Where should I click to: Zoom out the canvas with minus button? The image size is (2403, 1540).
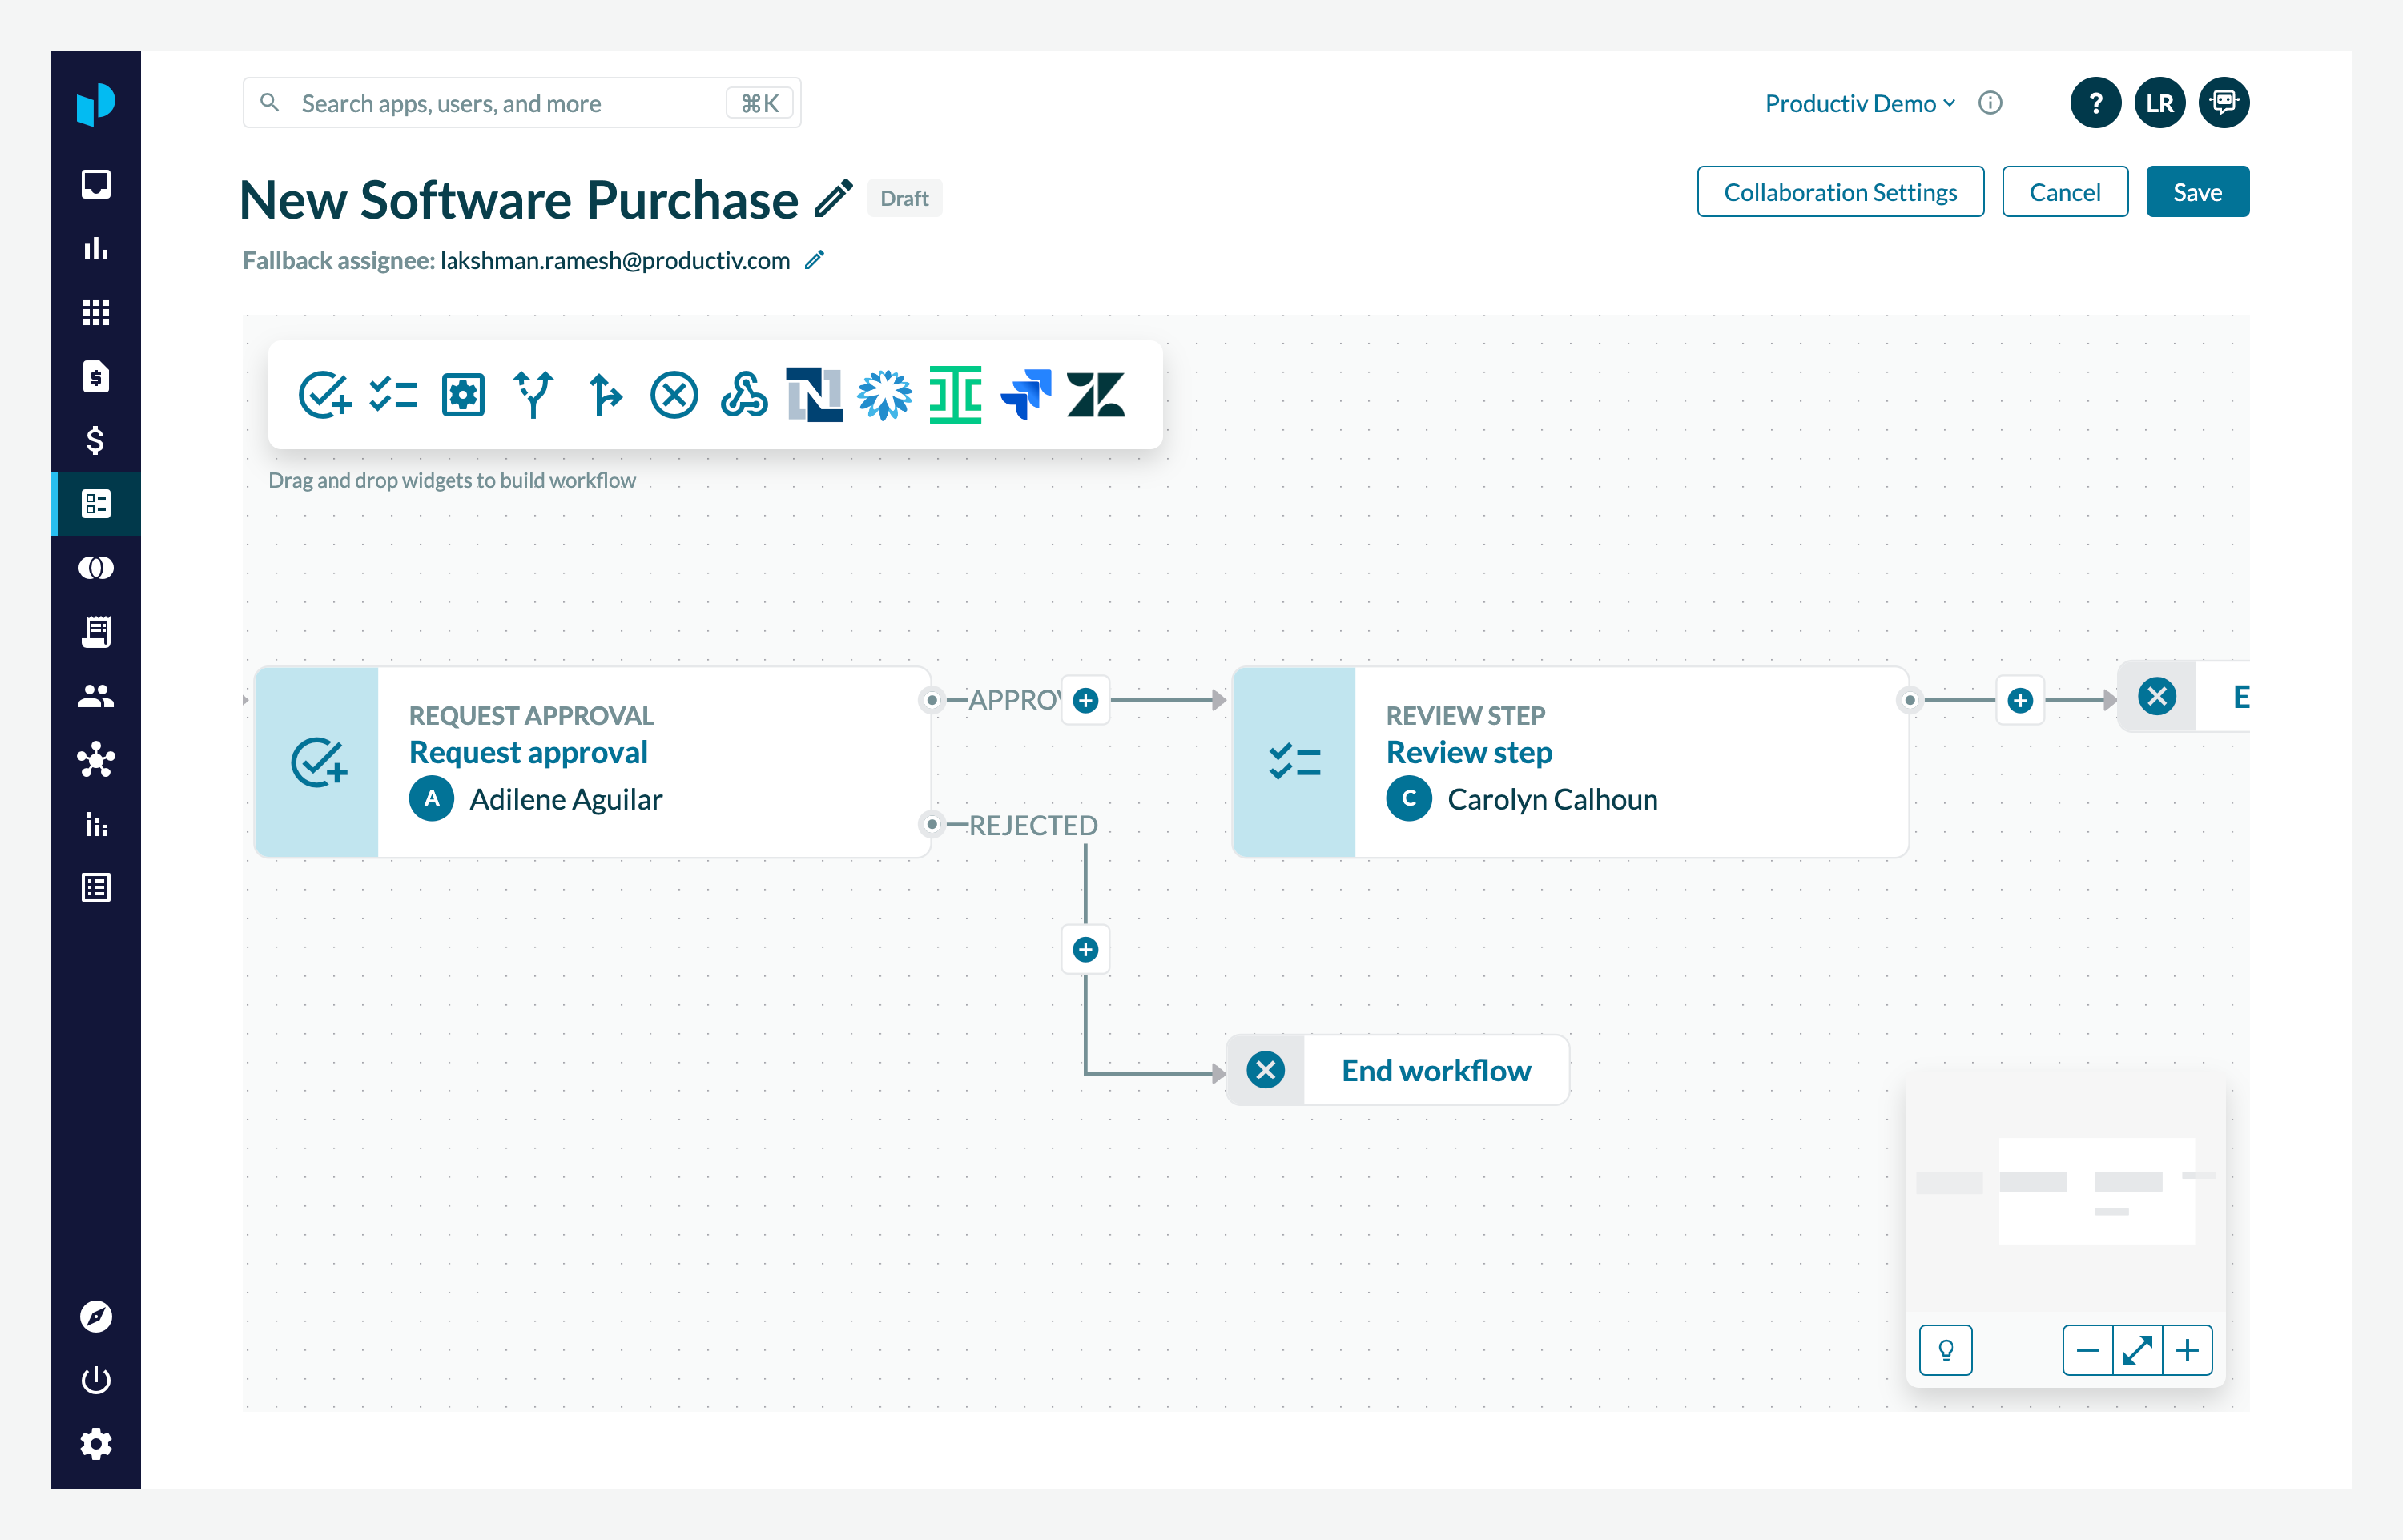click(x=2087, y=1350)
